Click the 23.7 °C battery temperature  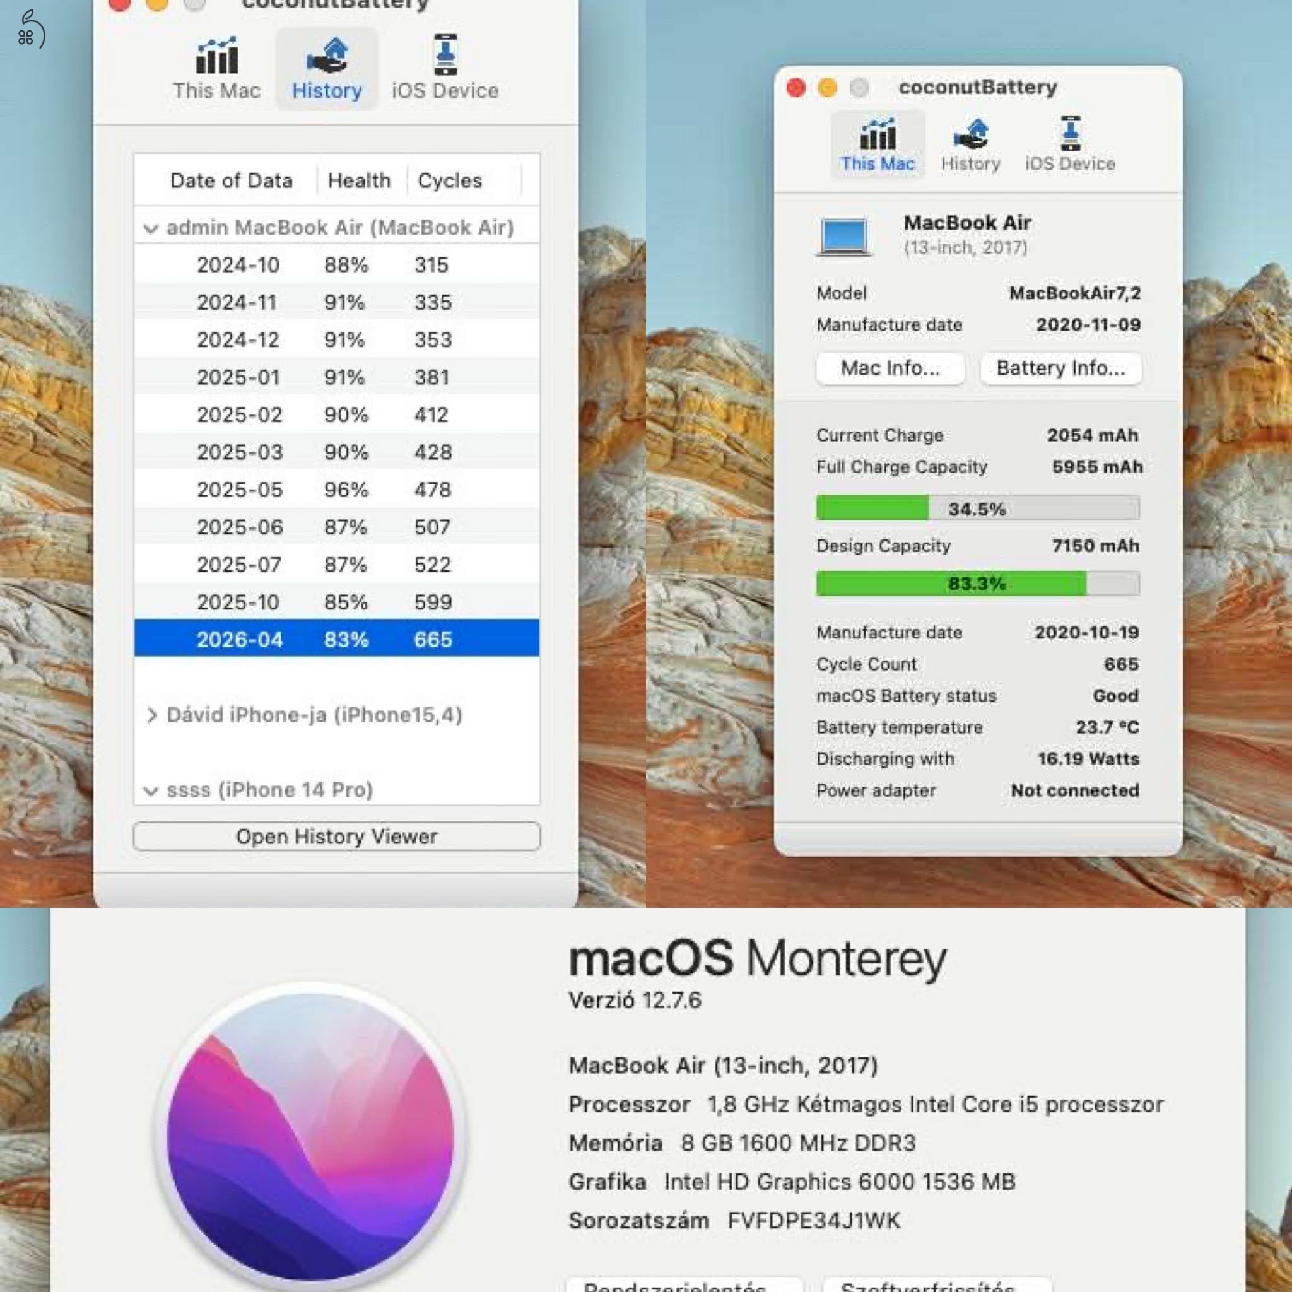click(1107, 727)
